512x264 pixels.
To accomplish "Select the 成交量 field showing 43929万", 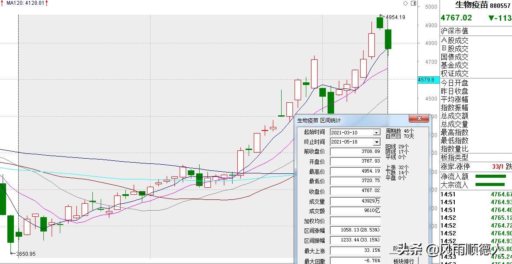I will [355, 201].
